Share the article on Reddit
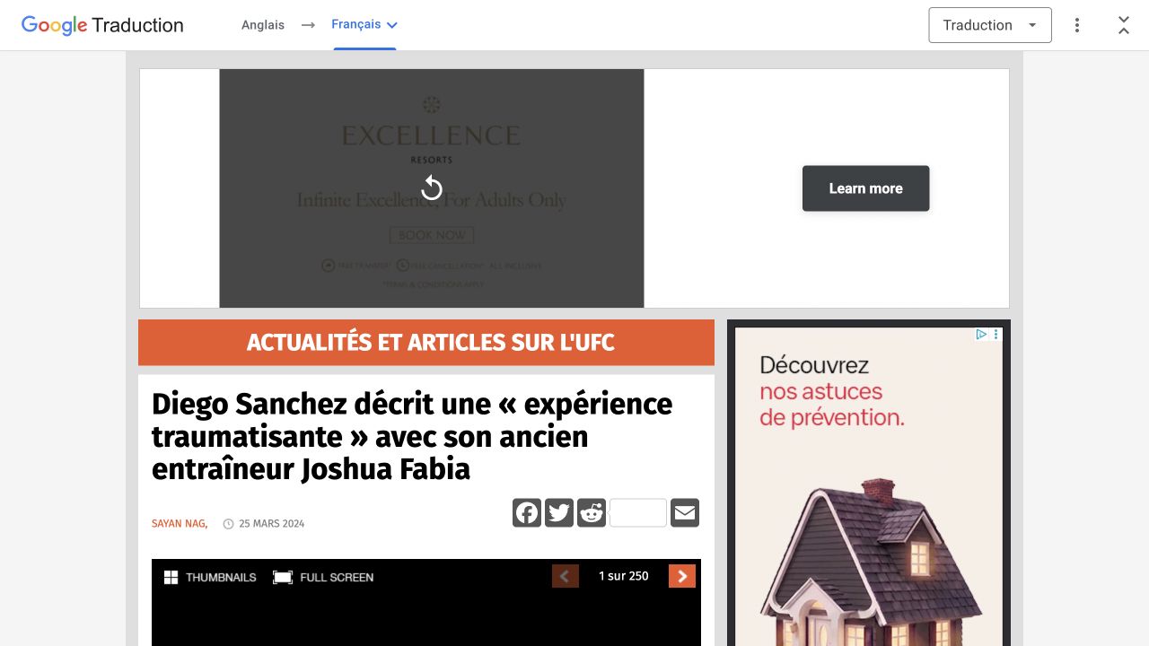 (x=592, y=513)
